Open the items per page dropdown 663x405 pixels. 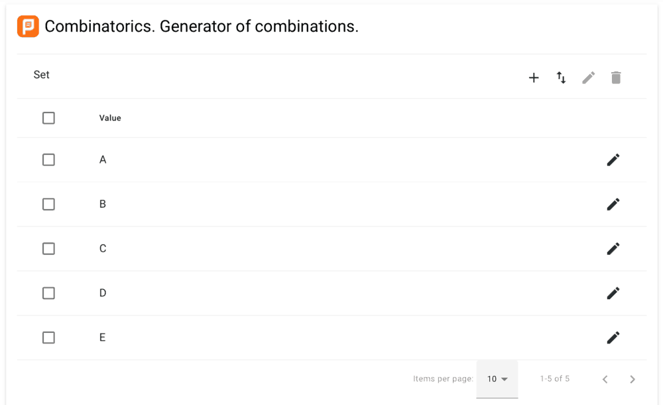[x=497, y=379]
